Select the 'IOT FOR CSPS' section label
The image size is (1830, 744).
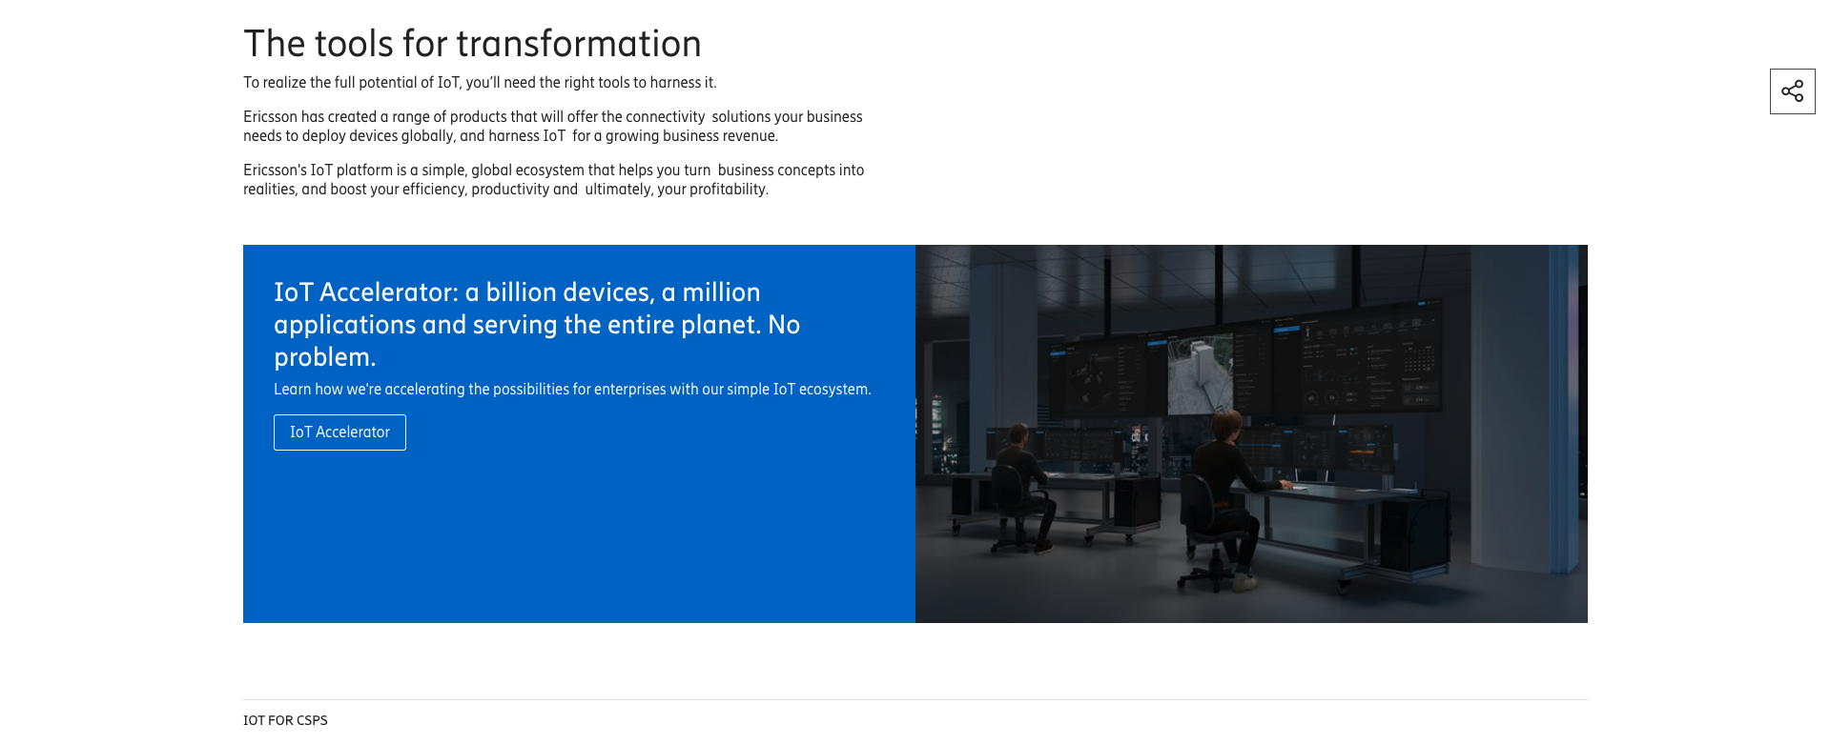(285, 720)
